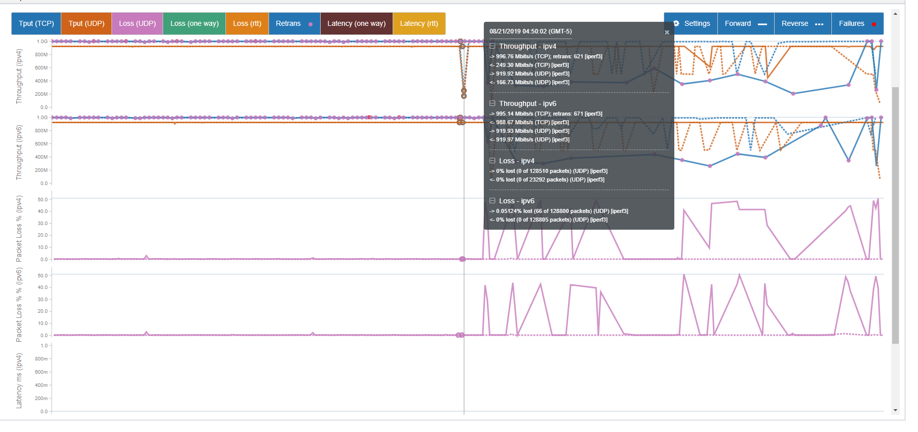Click the 996.76 Mbits/s TCP ipv4 line

coord(546,56)
